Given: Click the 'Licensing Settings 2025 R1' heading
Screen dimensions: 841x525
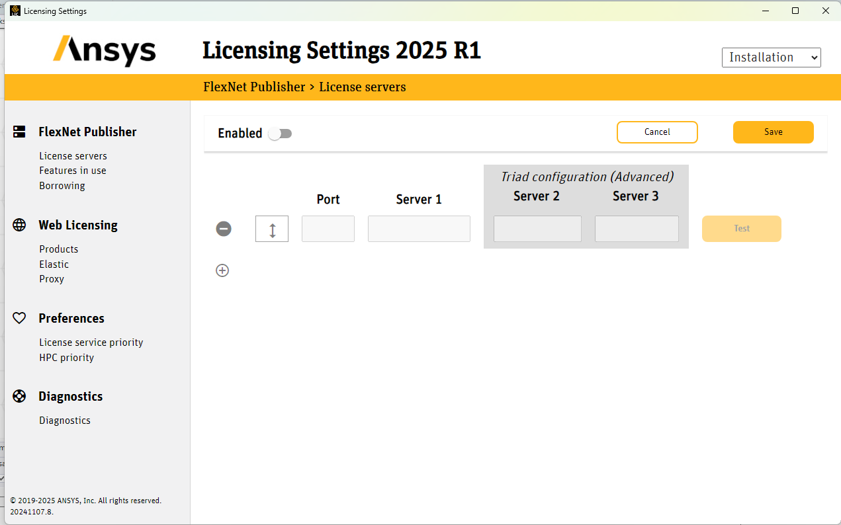Looking at the screenshot, I should [341, 50].
